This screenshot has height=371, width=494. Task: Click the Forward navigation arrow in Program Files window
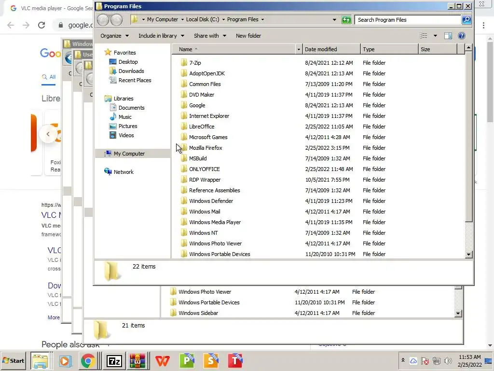tap(116, 20)
